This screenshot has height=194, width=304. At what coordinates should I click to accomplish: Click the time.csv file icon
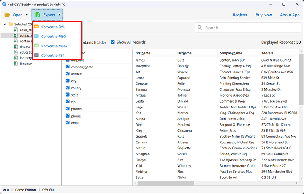pyautogui.click(x=16, y=64)
